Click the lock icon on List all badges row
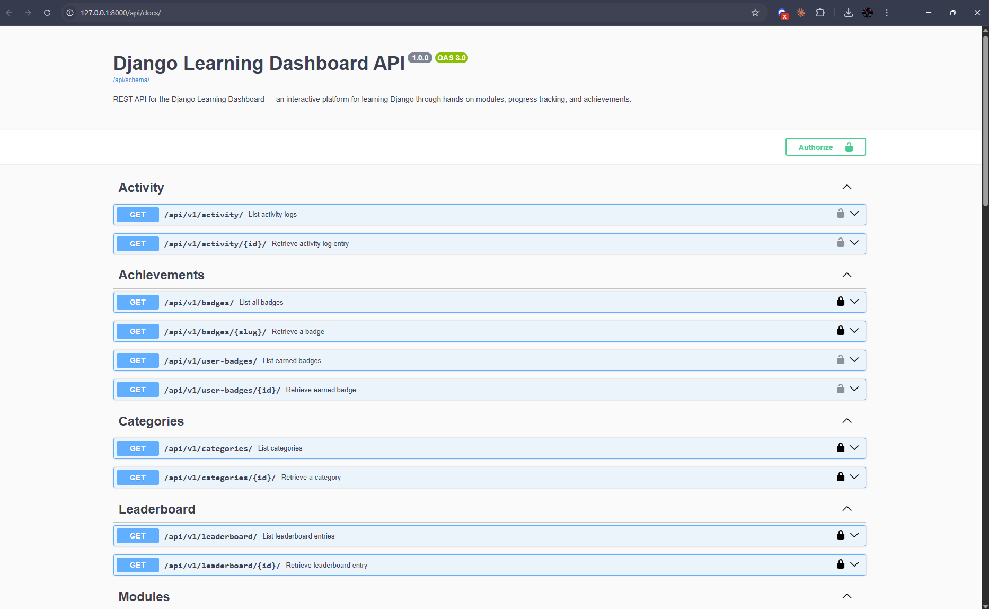This screenshot has height=609, width=989. 840,302
